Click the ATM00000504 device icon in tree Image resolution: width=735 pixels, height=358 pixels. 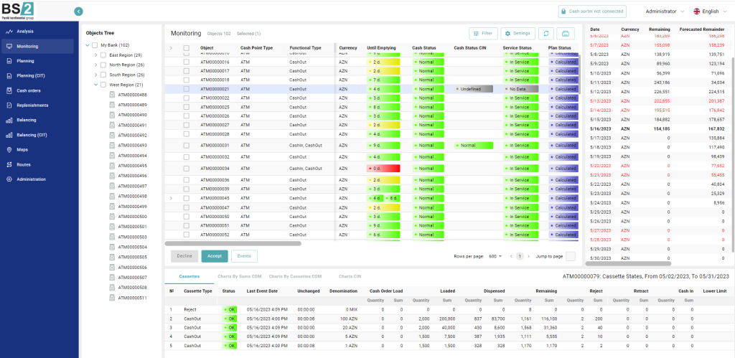click(112, 247)
